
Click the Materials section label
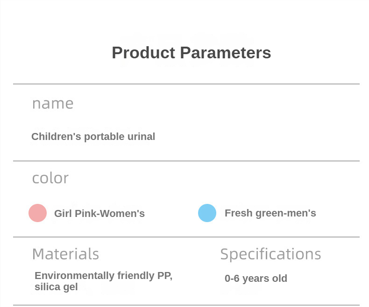[x=65, y=254]
